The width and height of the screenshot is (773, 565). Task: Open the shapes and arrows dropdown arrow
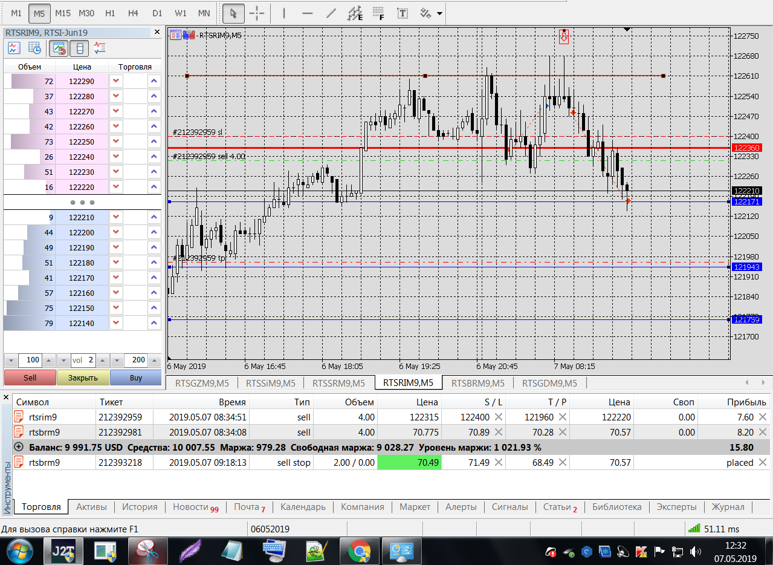pyautogui.click(x=439, y=13)
